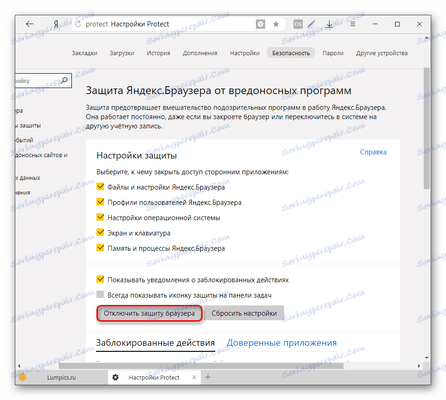The width and height of the screenshot is (446, 400).
Task: Toggle Показывать уведомления о заблокированных действиях
Action: [100, 279]
